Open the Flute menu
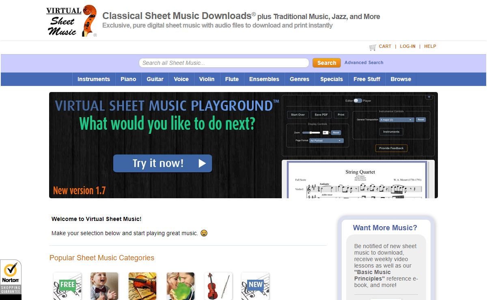The image size is (487, 300). [232, 79]
